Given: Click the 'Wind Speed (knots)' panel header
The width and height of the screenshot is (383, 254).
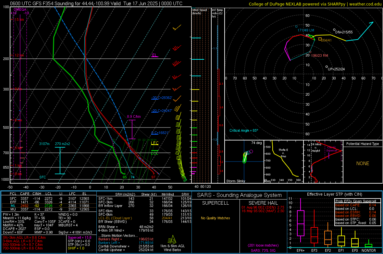Looking at the screenshot, I should (200, 11).
